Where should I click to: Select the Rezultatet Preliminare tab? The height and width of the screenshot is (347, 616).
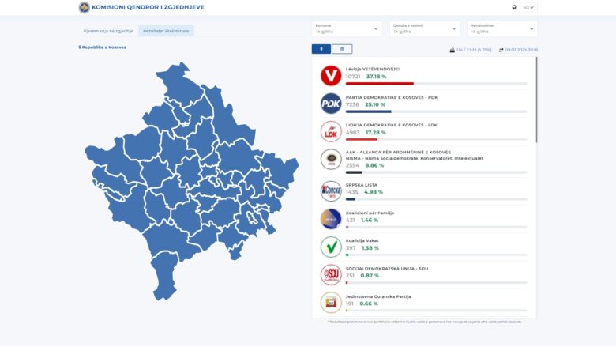click(166, 31)
